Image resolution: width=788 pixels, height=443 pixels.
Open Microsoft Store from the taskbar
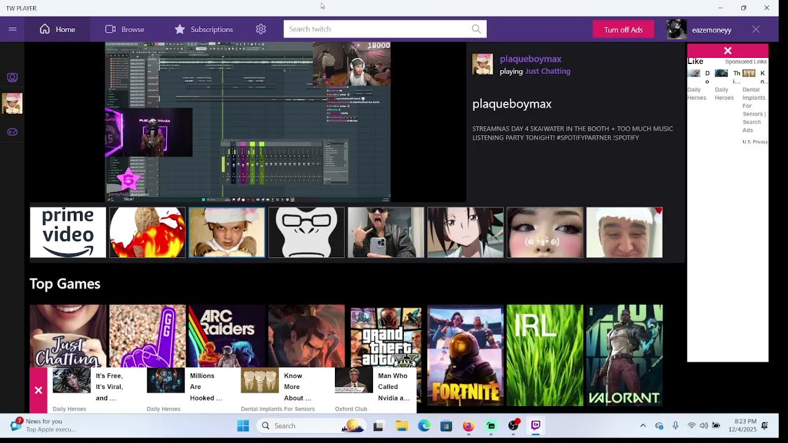click(446, 426)
